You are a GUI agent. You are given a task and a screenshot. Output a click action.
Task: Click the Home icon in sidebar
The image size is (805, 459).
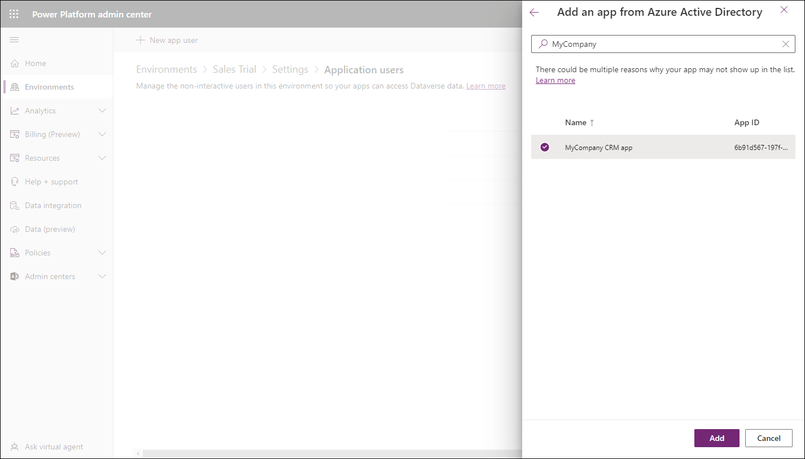(15, 63)
